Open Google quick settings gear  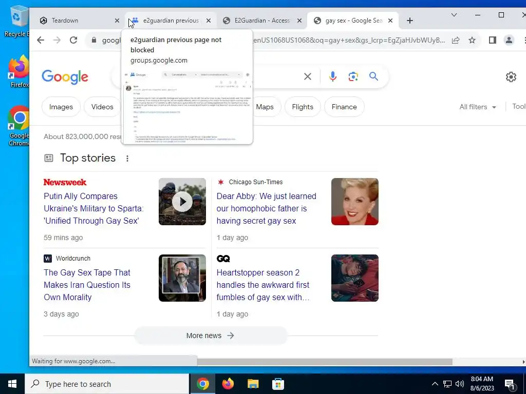click(x=511, y=77)
